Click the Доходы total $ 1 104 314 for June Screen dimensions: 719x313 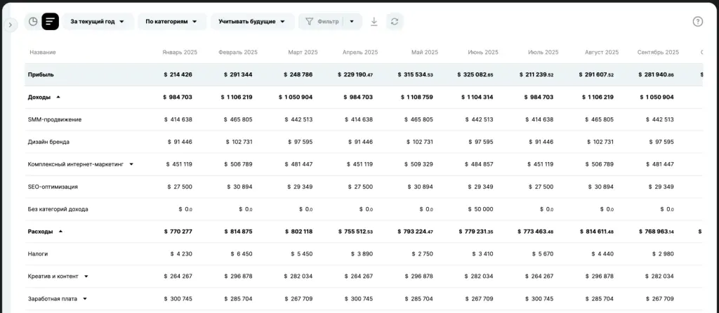pos(477,97)
